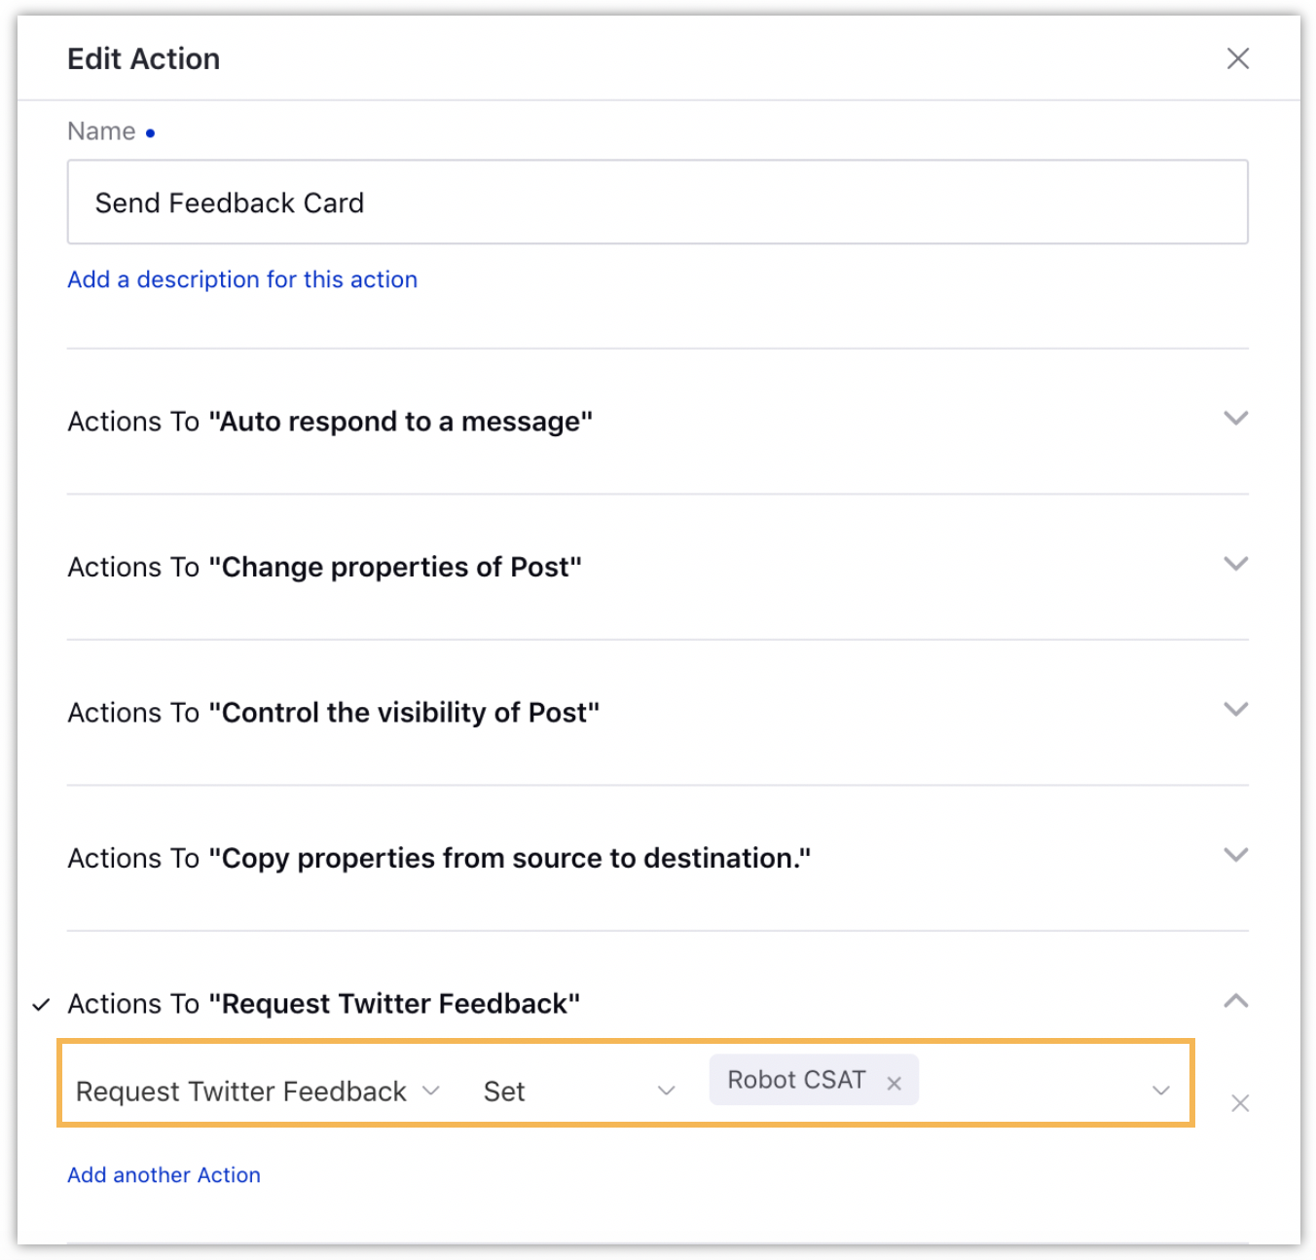
Task: Expand "Control the visibility of Post" section
Action: tap(1235, 709)
